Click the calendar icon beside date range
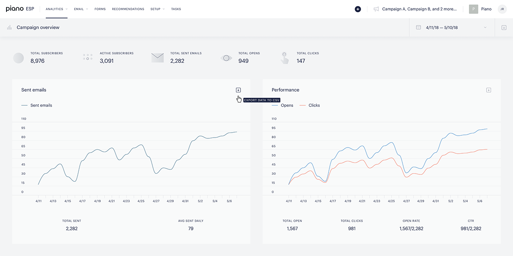The height and width of the screenshot is (256, 513). [418, 28]
